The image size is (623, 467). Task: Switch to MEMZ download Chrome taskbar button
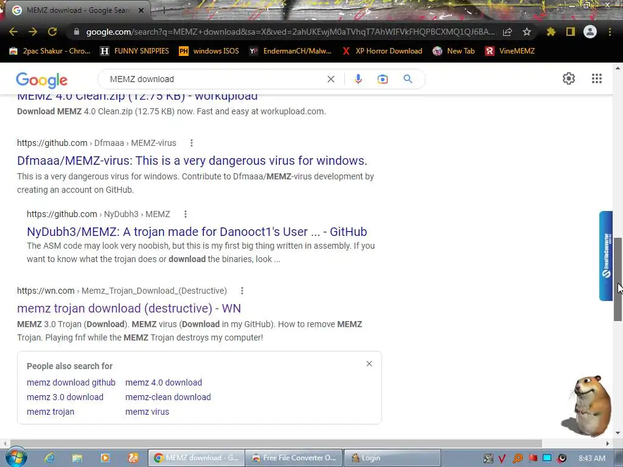click(197, 458)
